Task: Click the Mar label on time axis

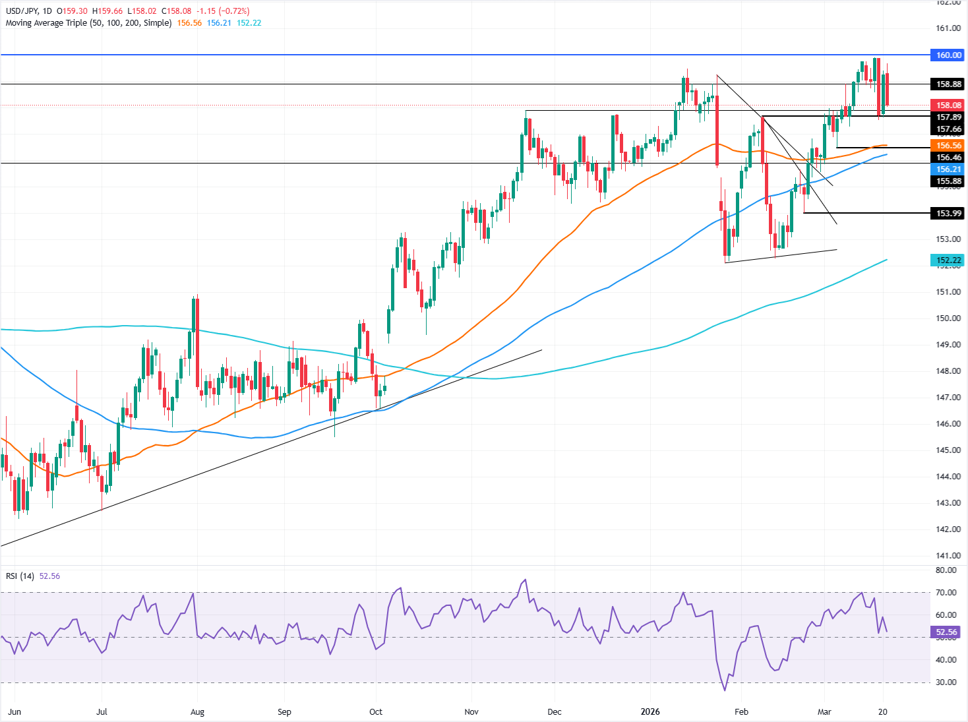Action: (x=824, y=712)
